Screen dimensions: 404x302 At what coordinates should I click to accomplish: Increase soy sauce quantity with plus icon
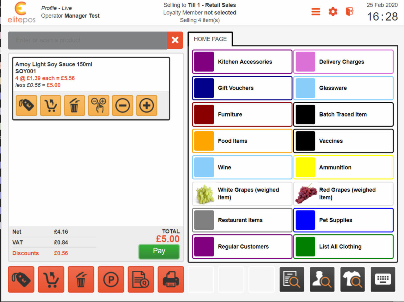(147, 106)
